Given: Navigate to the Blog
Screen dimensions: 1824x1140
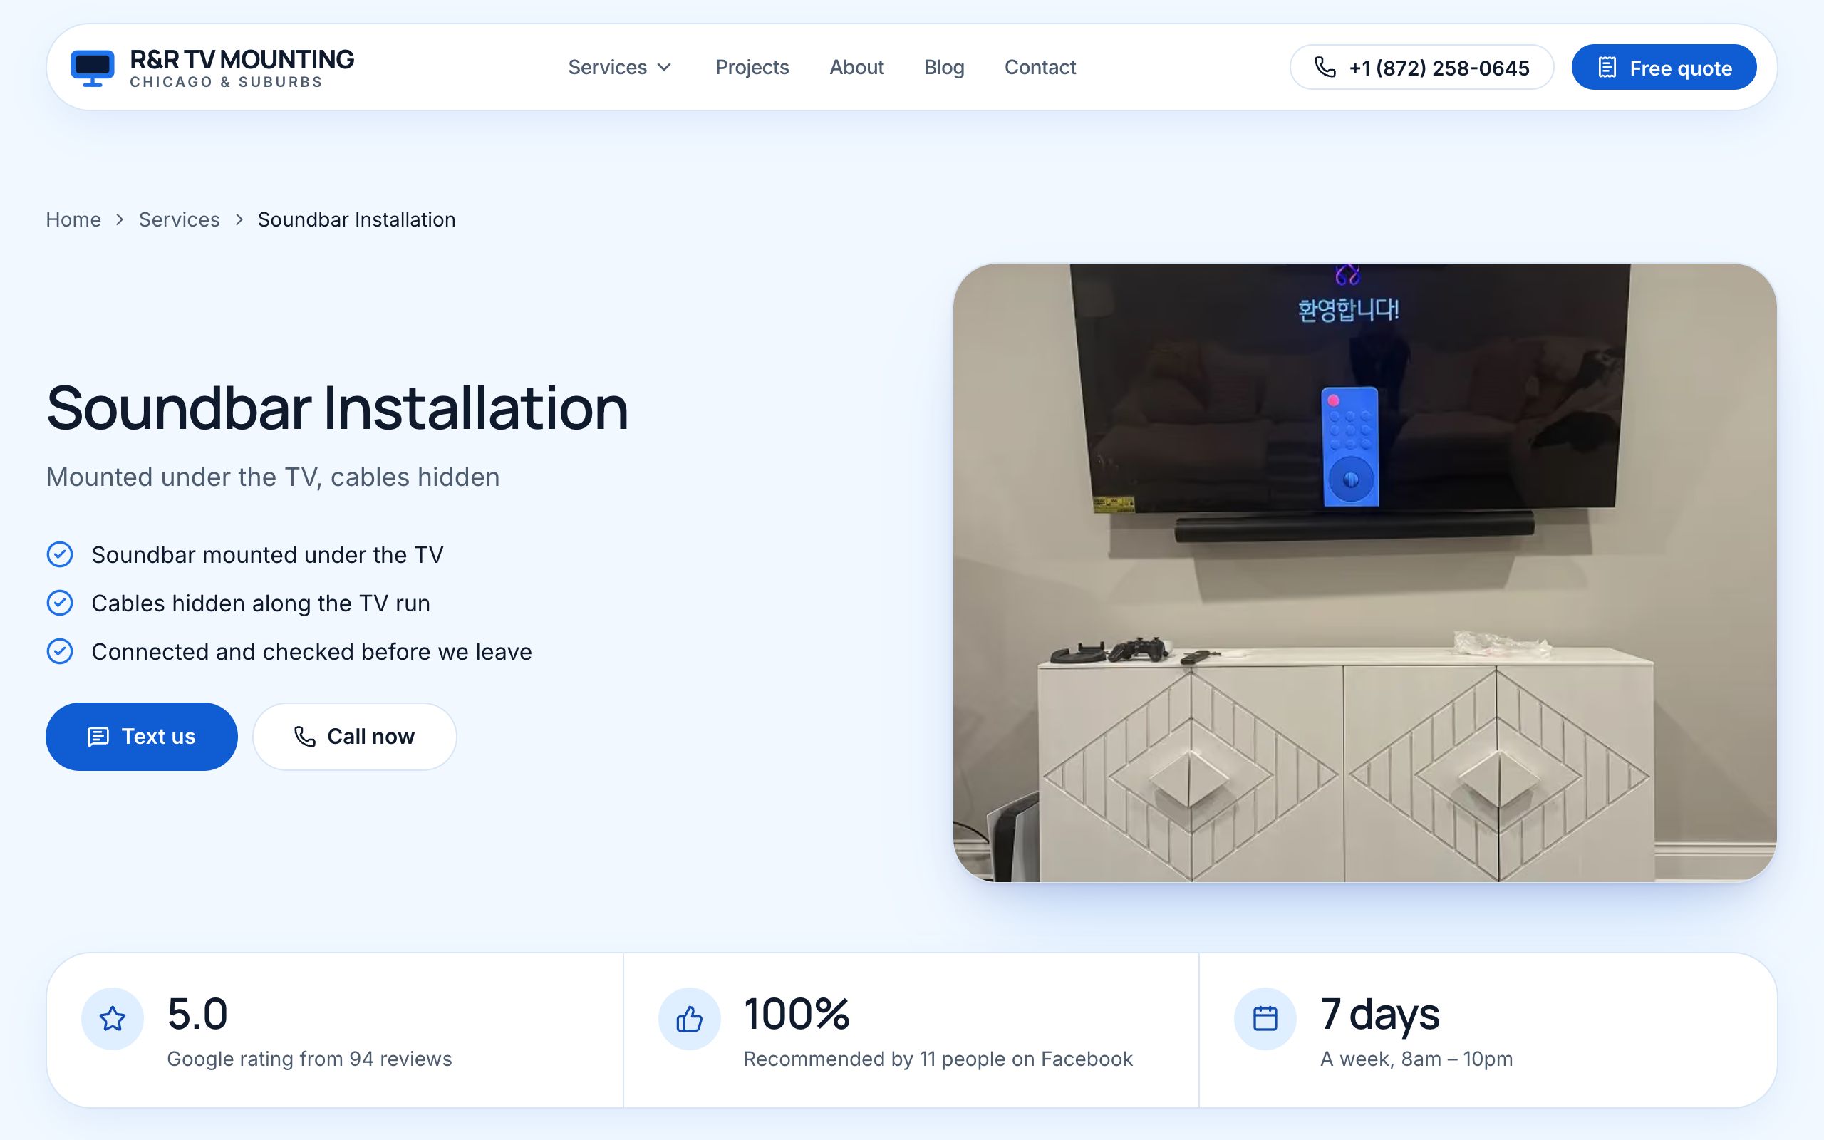Looking at the screenshot, I should click(943, 67).
